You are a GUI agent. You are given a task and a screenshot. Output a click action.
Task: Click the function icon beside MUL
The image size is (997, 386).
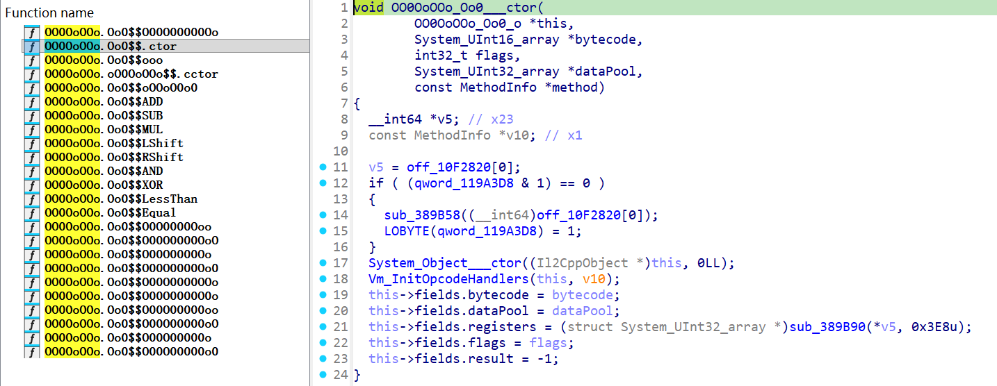[x=31, y=130]
